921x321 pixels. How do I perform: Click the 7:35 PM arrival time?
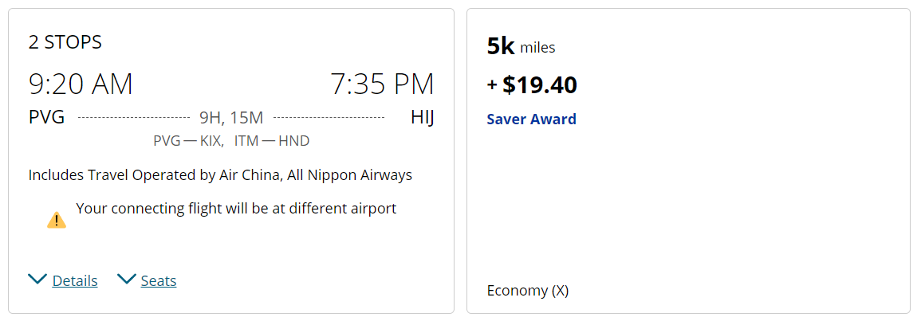point(382,84)
